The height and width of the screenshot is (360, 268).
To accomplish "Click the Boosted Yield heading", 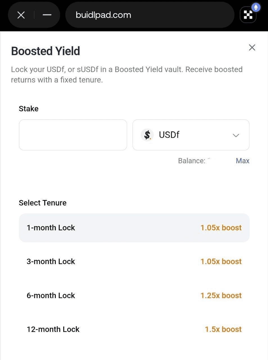I will pyautogui.click(x=46, y=51).
